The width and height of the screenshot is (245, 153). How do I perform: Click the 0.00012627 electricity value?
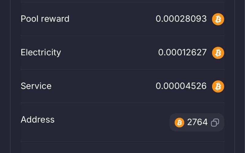tap(183, 52)
